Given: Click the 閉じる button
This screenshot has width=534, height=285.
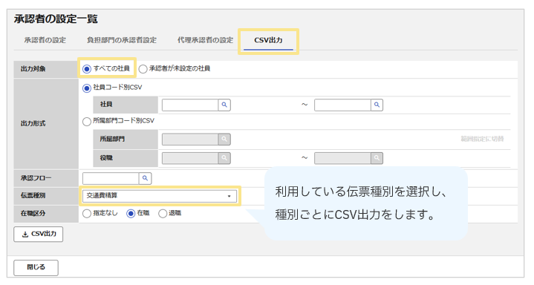Looking at the screenshot, I should (x=36, y=268).
